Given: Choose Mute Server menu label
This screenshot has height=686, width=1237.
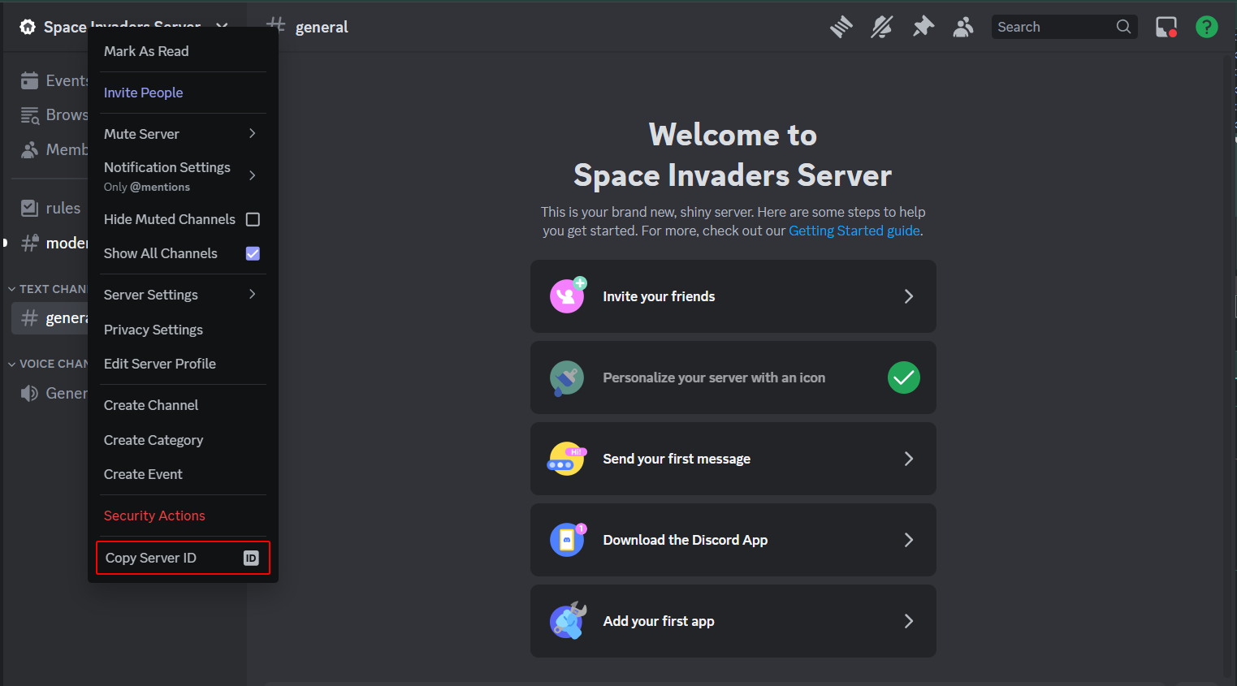Looking at the screenshot, I should [x=141, y=134].
